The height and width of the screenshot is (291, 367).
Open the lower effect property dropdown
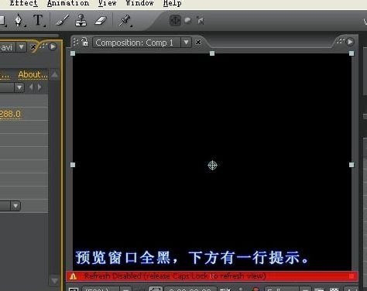pyautogui.click(x=15, y=206)
